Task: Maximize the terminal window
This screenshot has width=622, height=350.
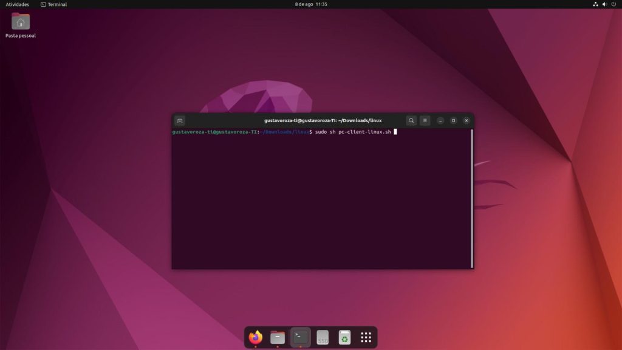Action: [x=453, y=120]
